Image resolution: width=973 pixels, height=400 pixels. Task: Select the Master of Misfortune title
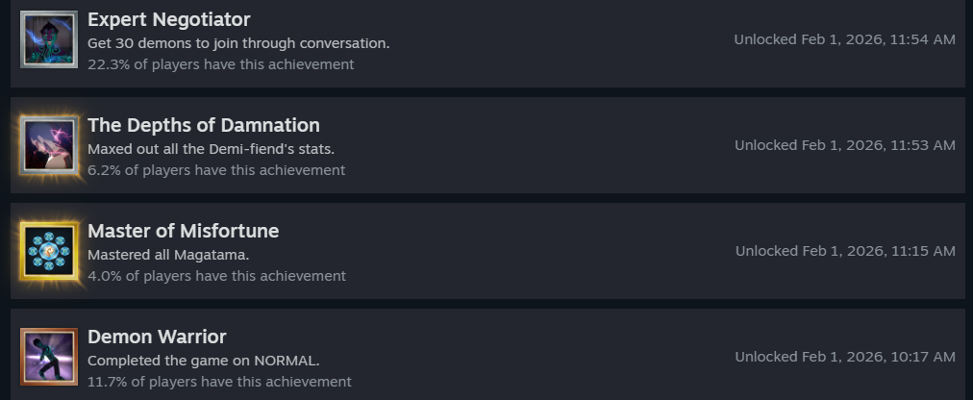click(183, 231)
